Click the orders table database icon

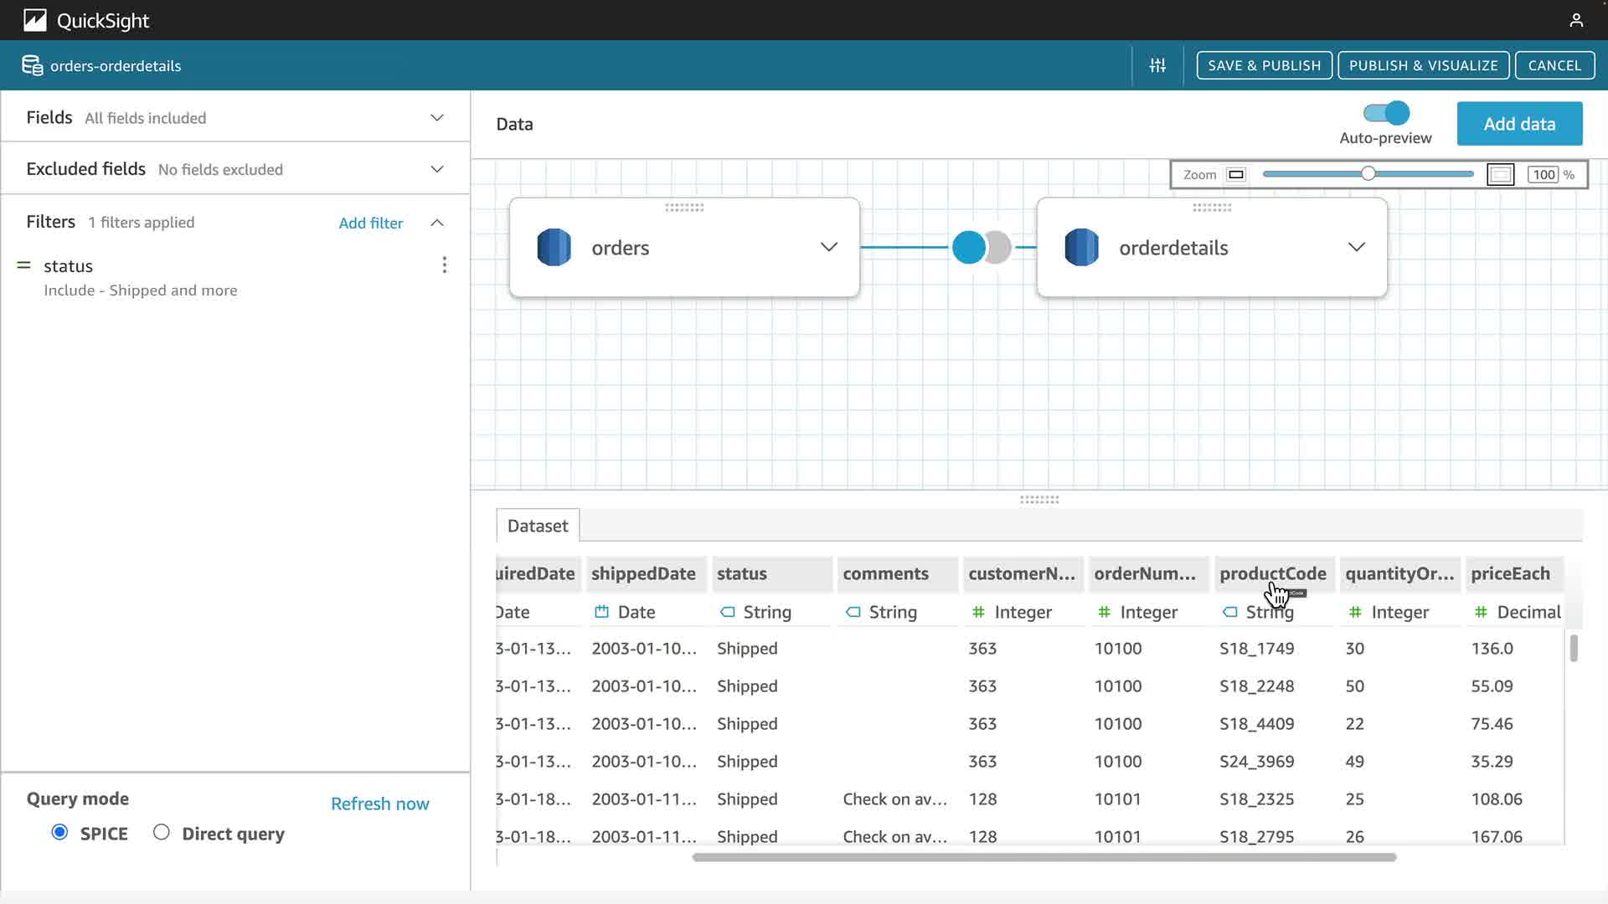(x=554, y=248)
